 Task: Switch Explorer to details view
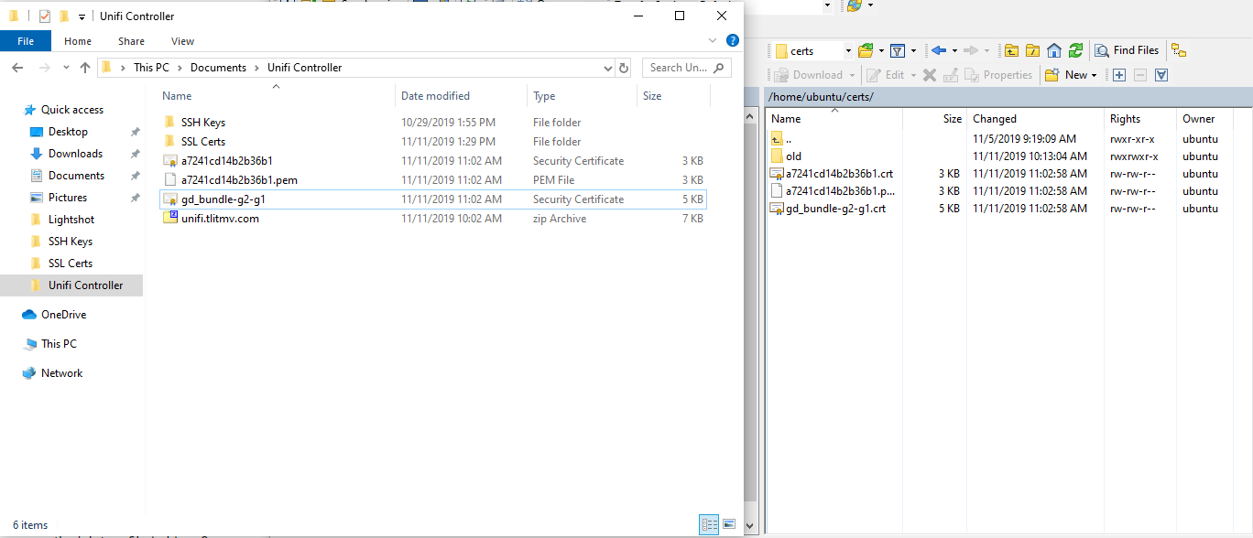tap(709, 524)
